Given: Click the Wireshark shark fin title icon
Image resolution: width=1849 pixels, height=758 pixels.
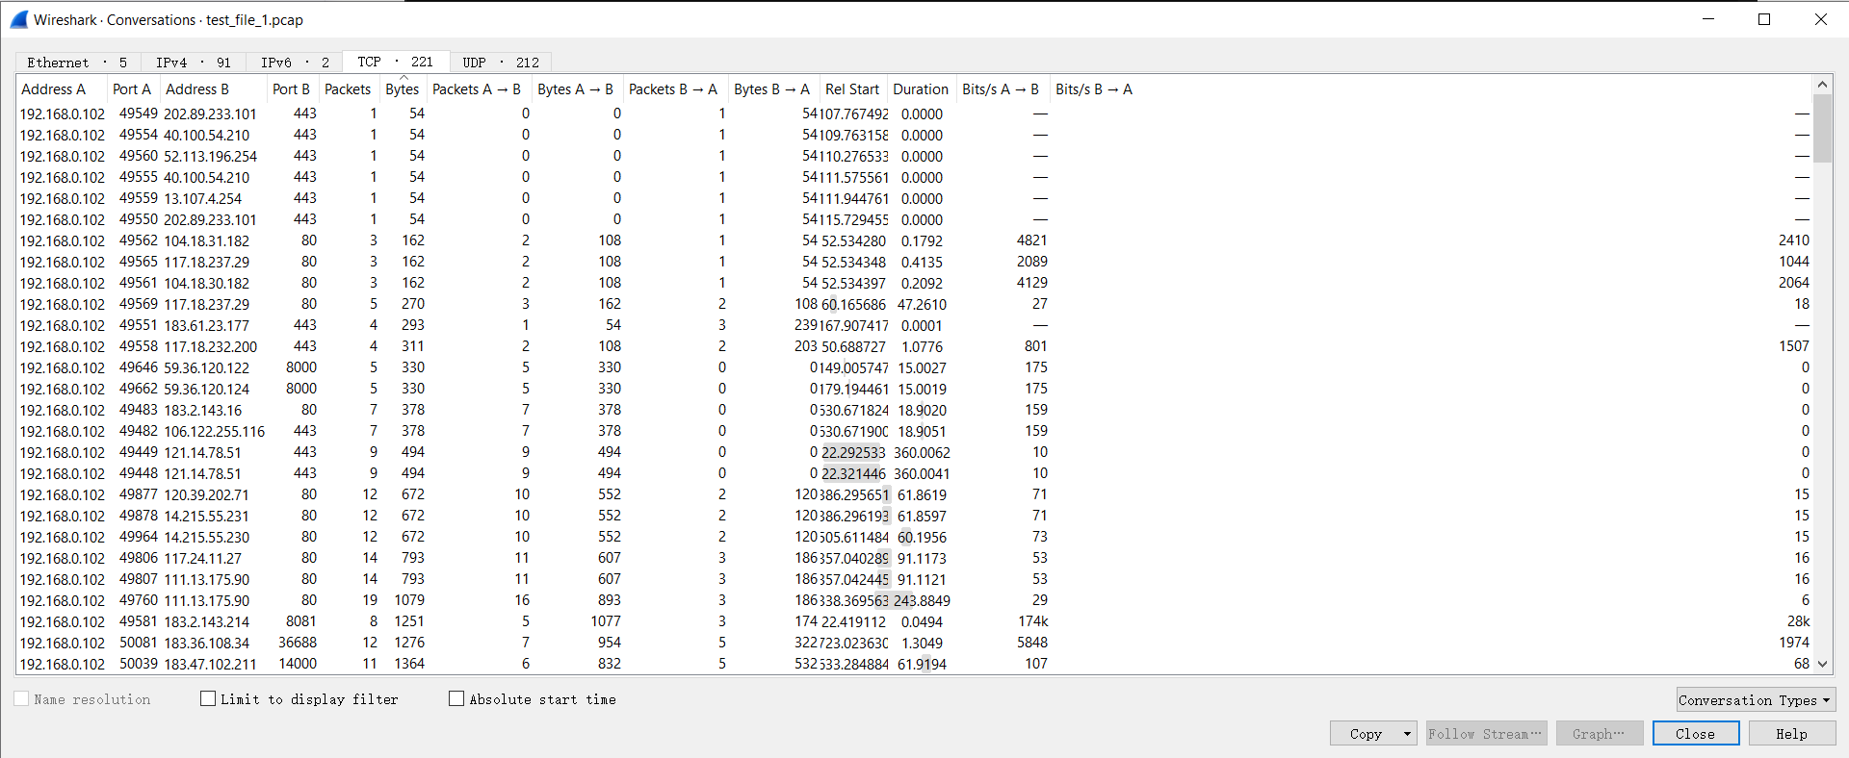Looking at the screenshot, I should pyautogui.click(x=18, y=19).
